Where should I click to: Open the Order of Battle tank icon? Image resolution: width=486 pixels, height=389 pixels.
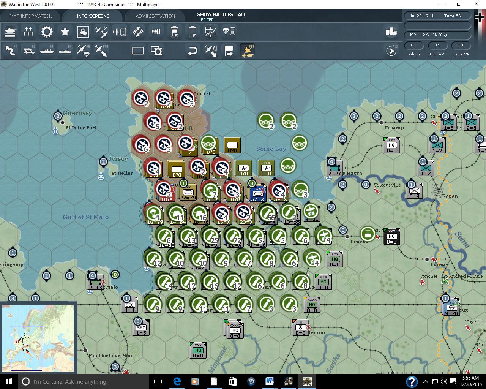click(x=10, y=32)
